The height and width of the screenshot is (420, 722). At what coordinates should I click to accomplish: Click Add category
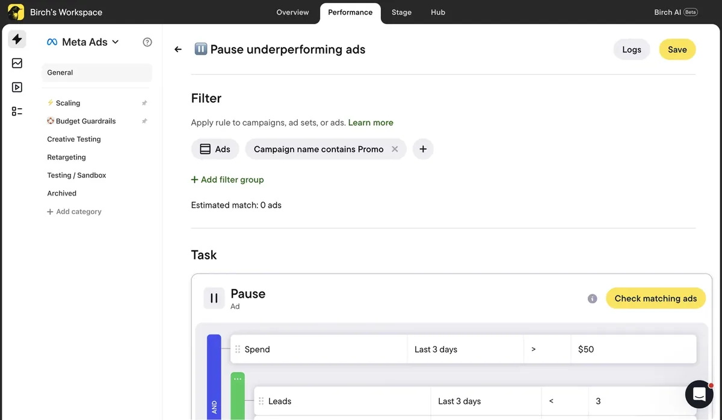coord(74,212)
